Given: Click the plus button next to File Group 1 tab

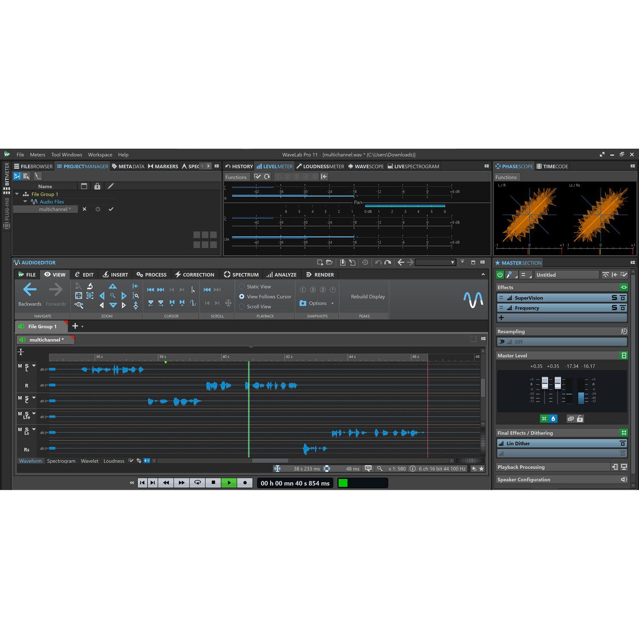Looking at the screenshot, I should click(x=75, y=326).
